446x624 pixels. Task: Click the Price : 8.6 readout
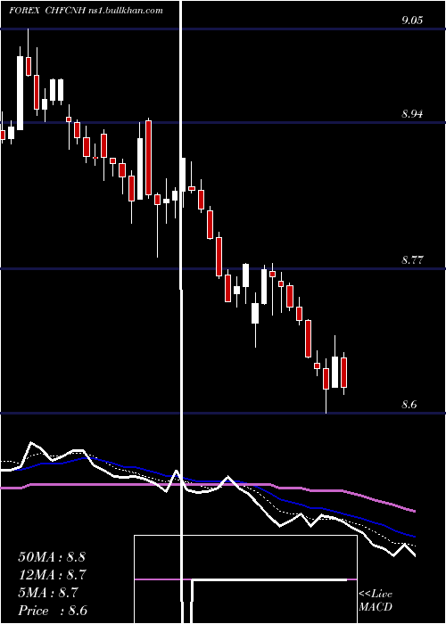point(53,611)
